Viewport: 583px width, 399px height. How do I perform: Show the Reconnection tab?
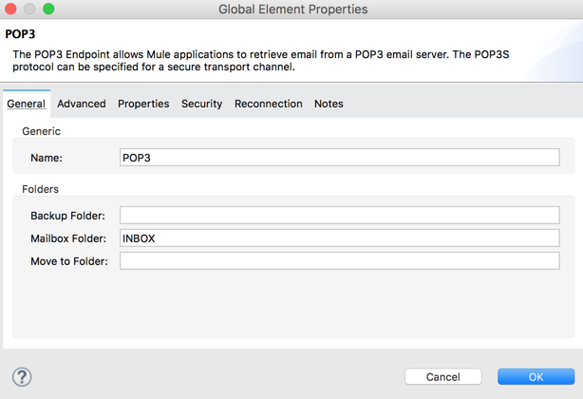[x=268, y=104]
